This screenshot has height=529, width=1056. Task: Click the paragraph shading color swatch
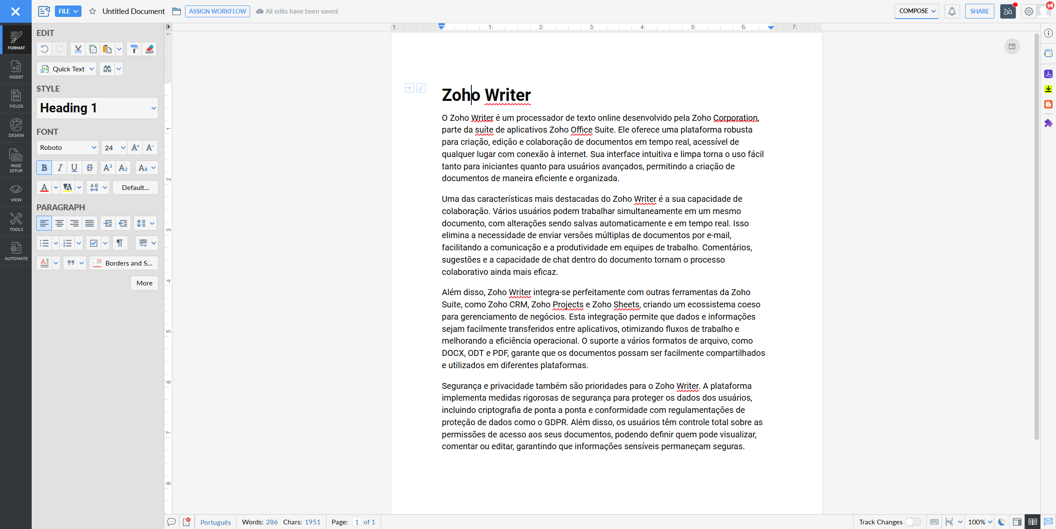(x=44, y=263)
